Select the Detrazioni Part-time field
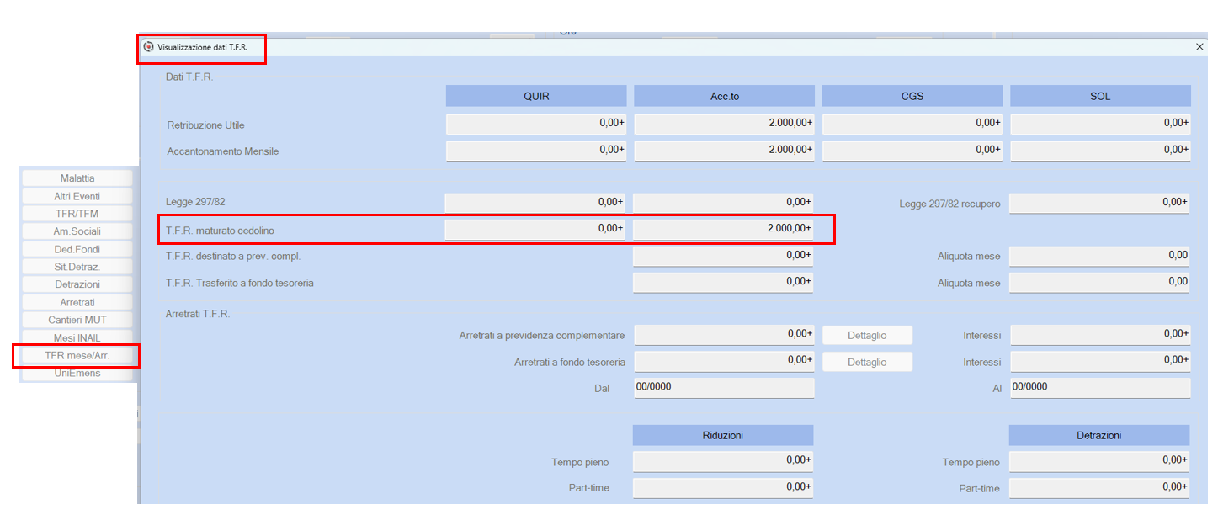1218x520 pixels. click(x=1100, y=487)
